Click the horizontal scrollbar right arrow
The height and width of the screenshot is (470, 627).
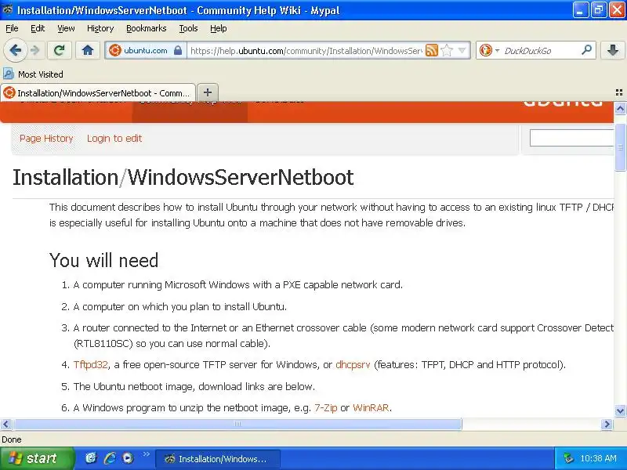click(x=607, y=424)
